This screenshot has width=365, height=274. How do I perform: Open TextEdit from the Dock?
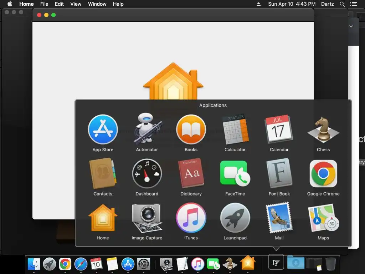tap(182, 264)
